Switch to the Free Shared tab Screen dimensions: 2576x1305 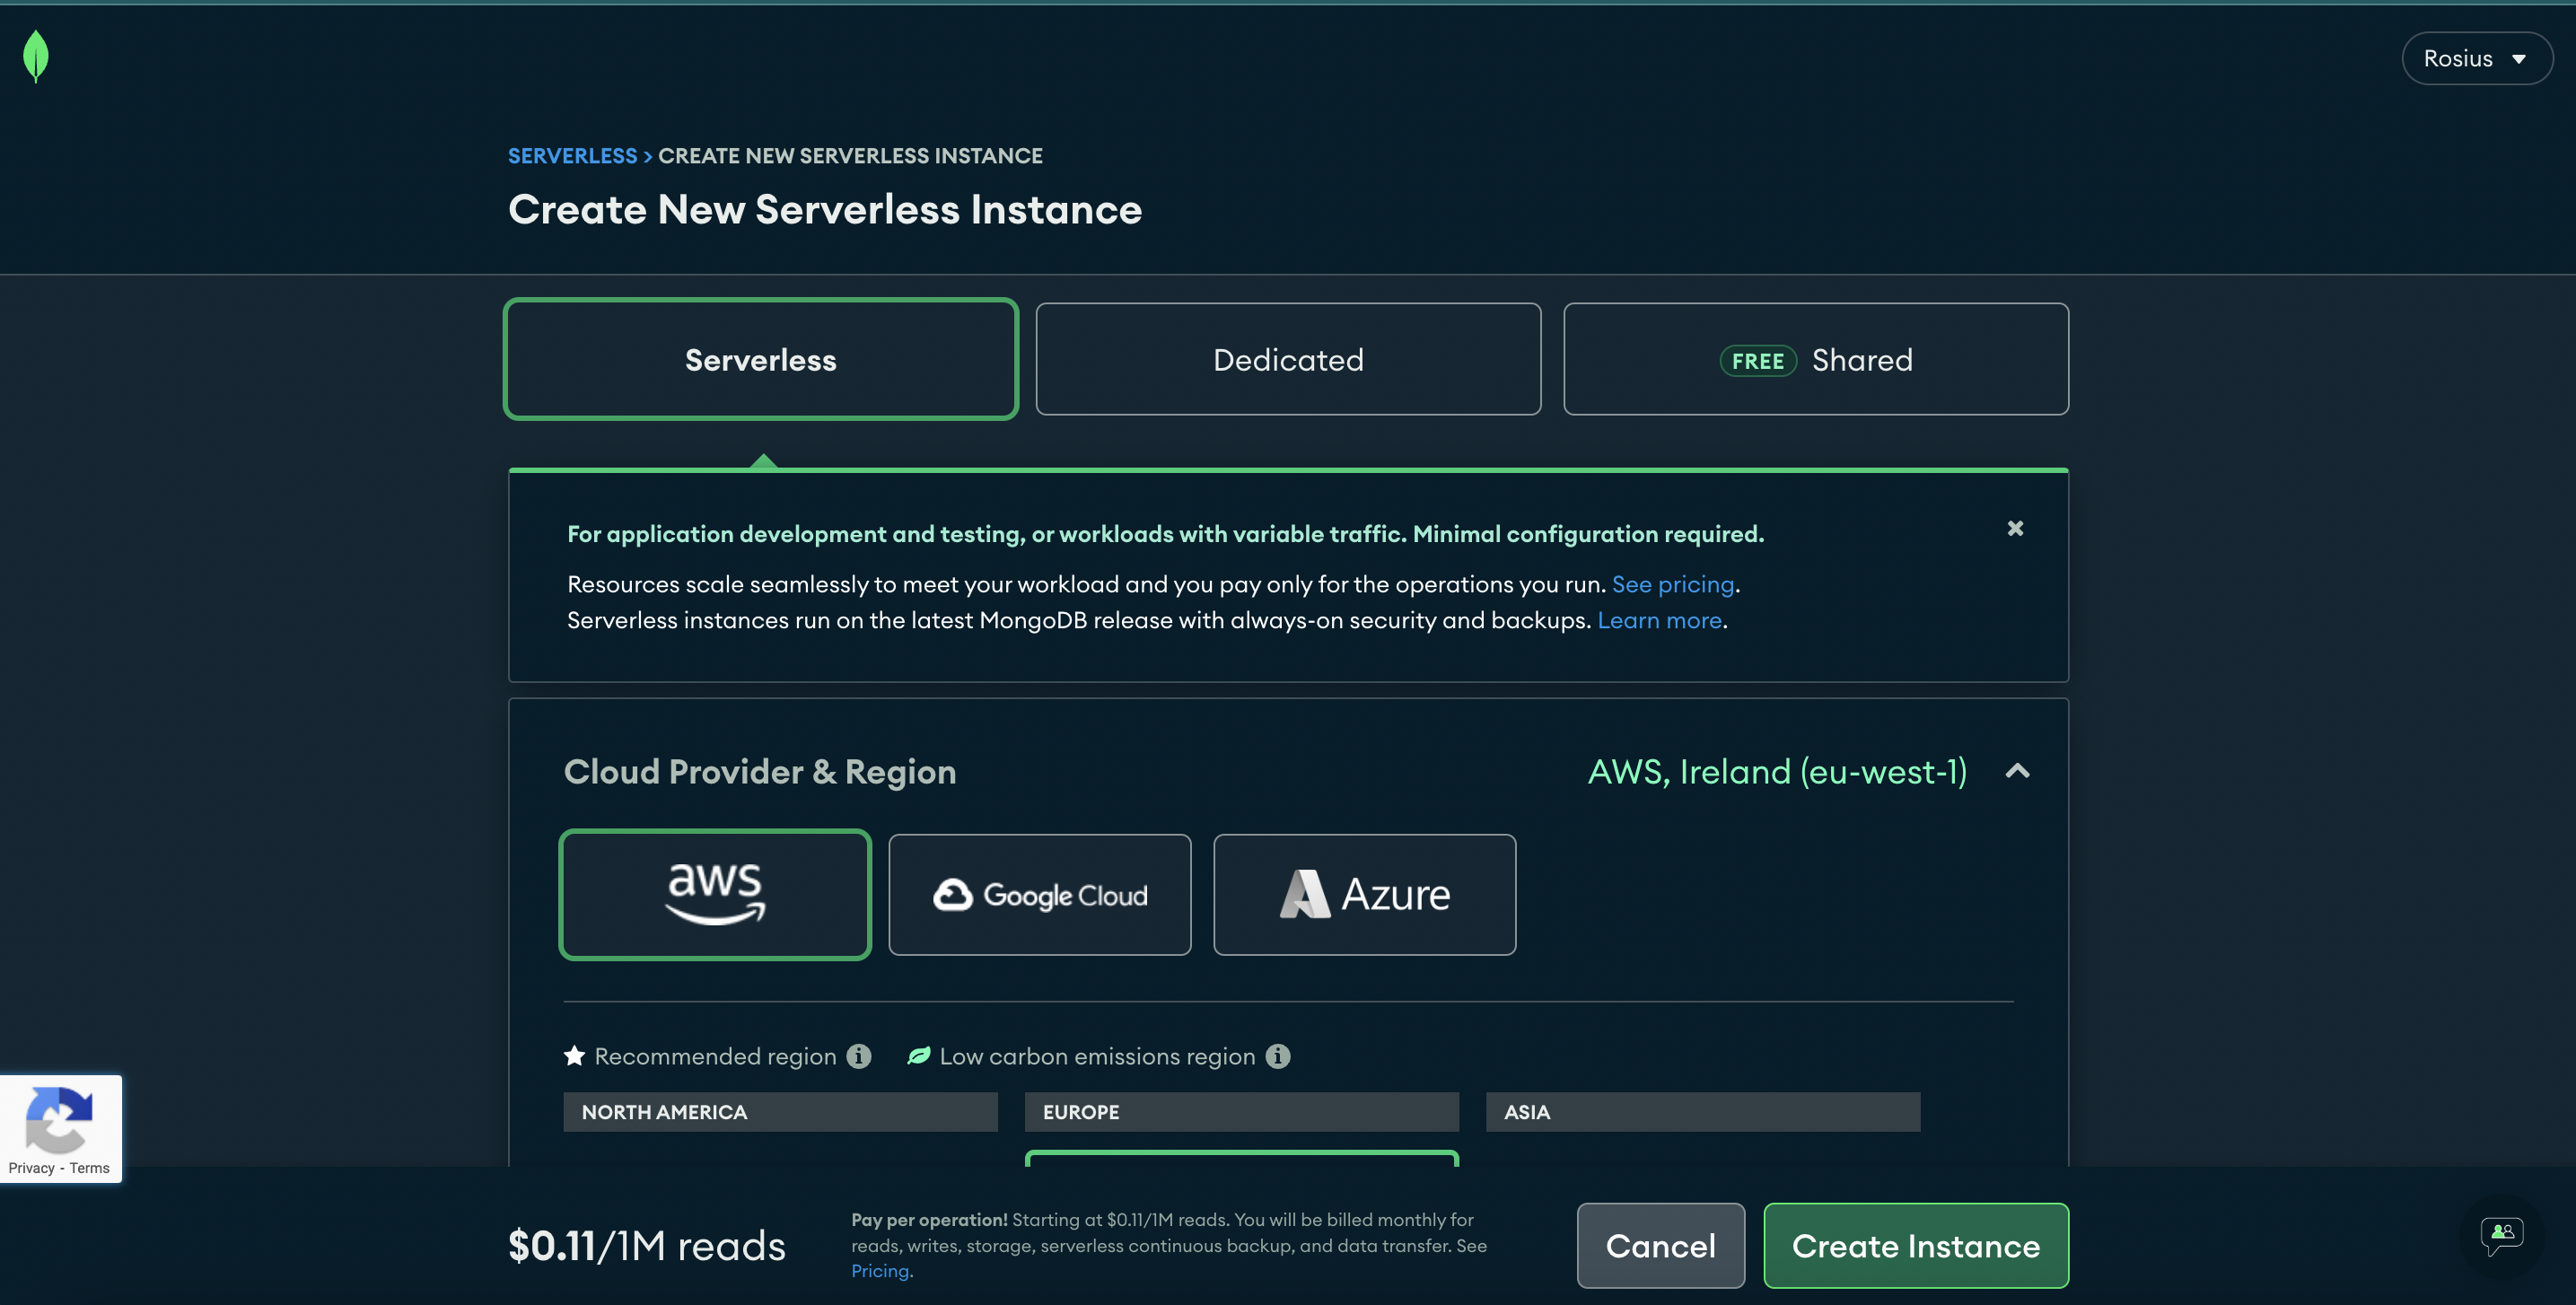[1815, 359]
